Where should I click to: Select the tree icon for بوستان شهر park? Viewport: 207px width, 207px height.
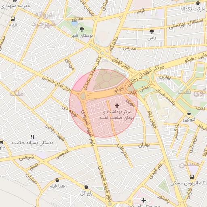point(82,29)
